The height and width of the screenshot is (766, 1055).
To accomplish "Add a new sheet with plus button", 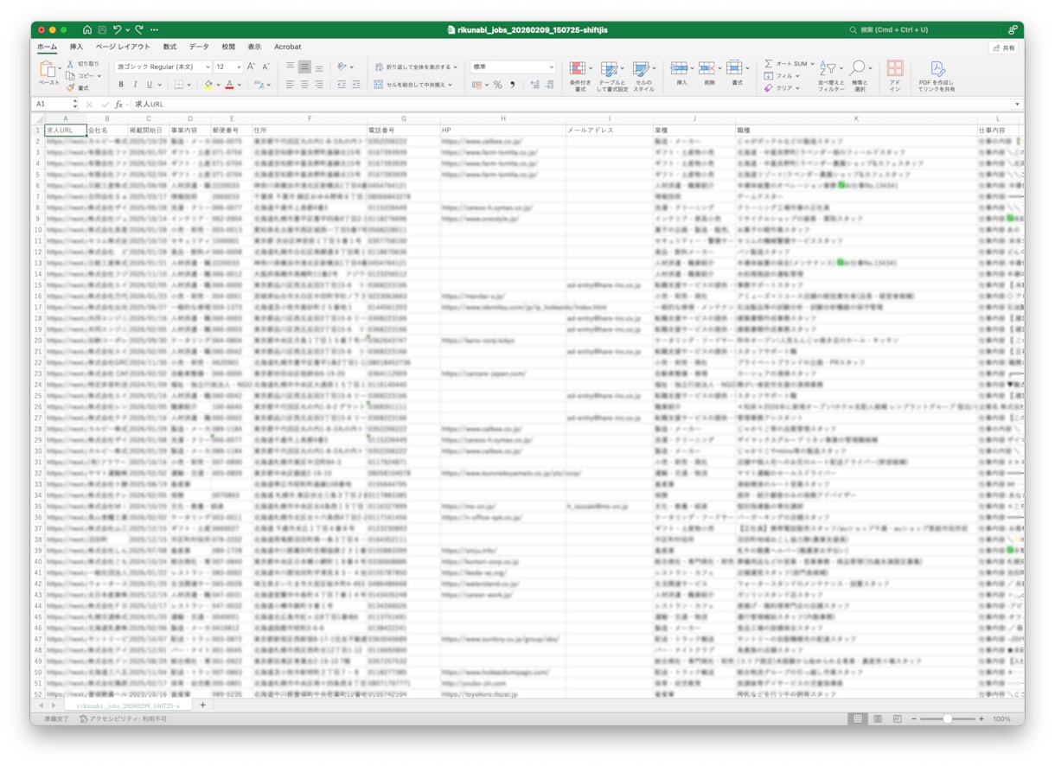I will coord(203,705).
